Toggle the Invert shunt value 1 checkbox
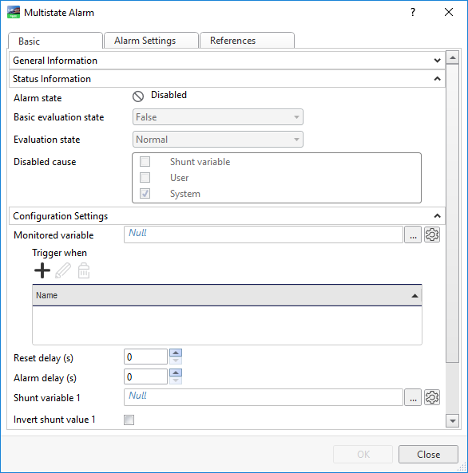Image resolution: width=468 pixels, height=473 pixels. [129, 420]
